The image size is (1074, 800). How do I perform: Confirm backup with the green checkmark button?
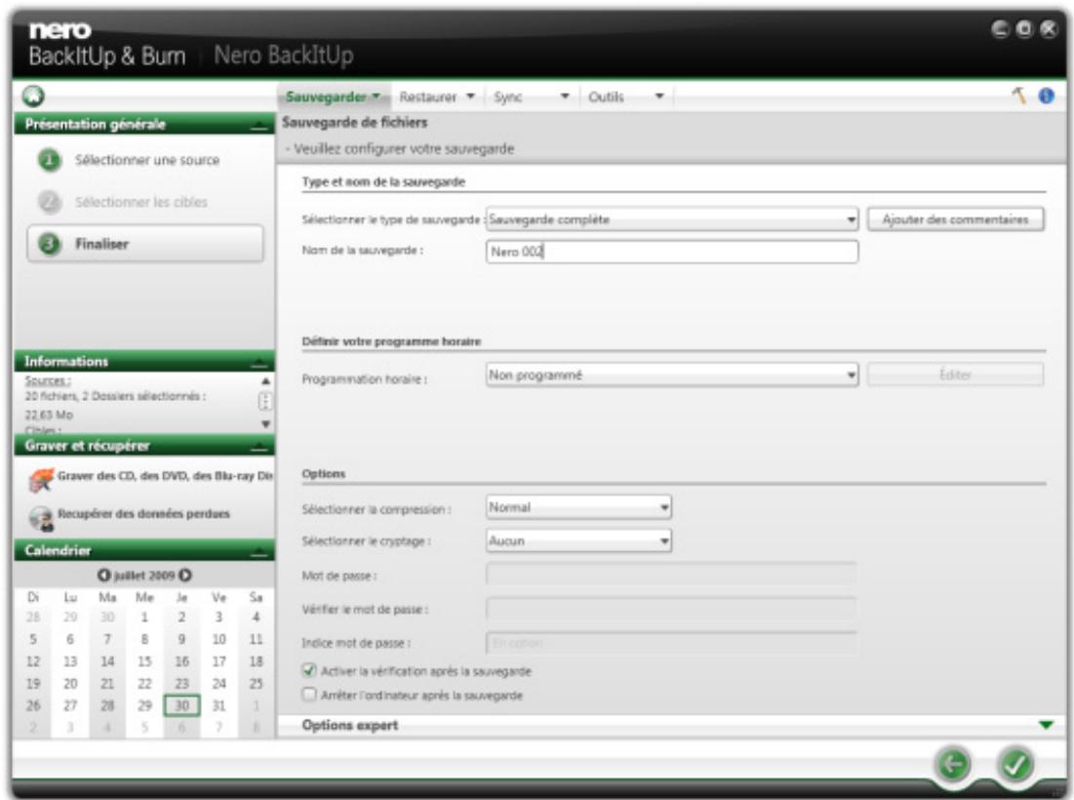click(x=1015, y=763)
